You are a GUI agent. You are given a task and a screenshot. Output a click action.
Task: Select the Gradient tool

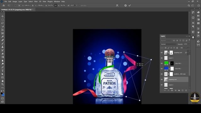(3, 57)
